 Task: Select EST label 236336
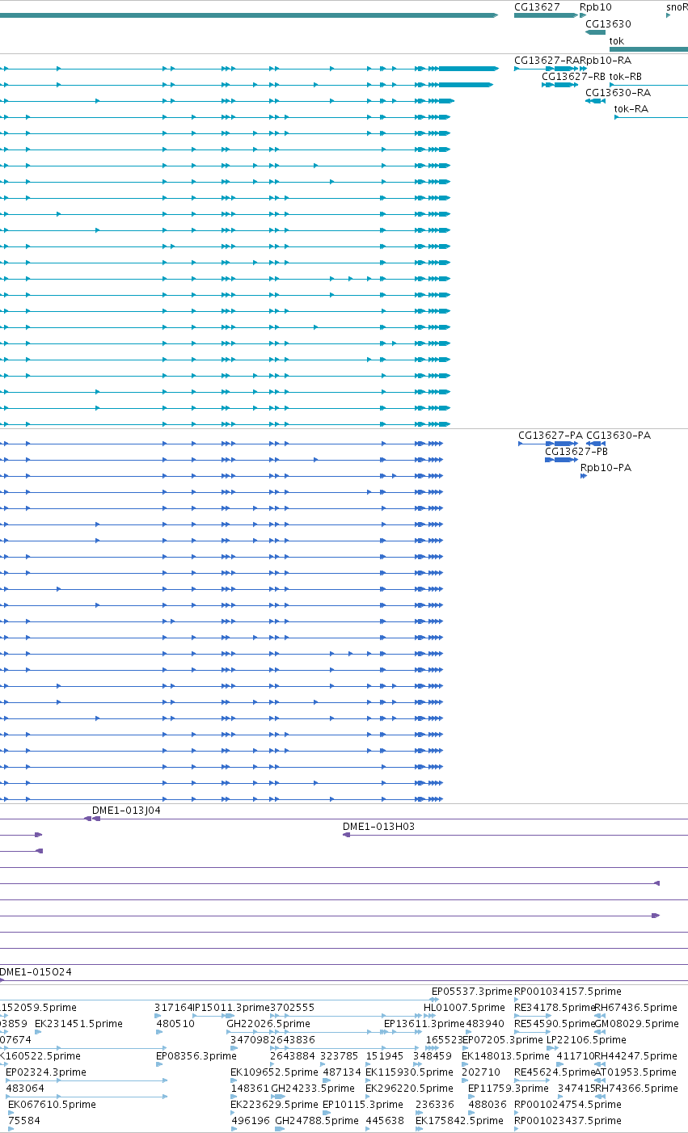[x=435, y=1105]
